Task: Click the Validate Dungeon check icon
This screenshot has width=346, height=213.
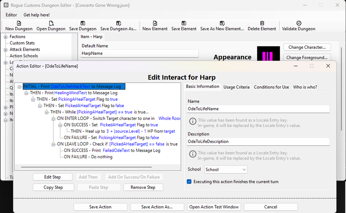Action: pyautogui.click(x=299, y=23)
